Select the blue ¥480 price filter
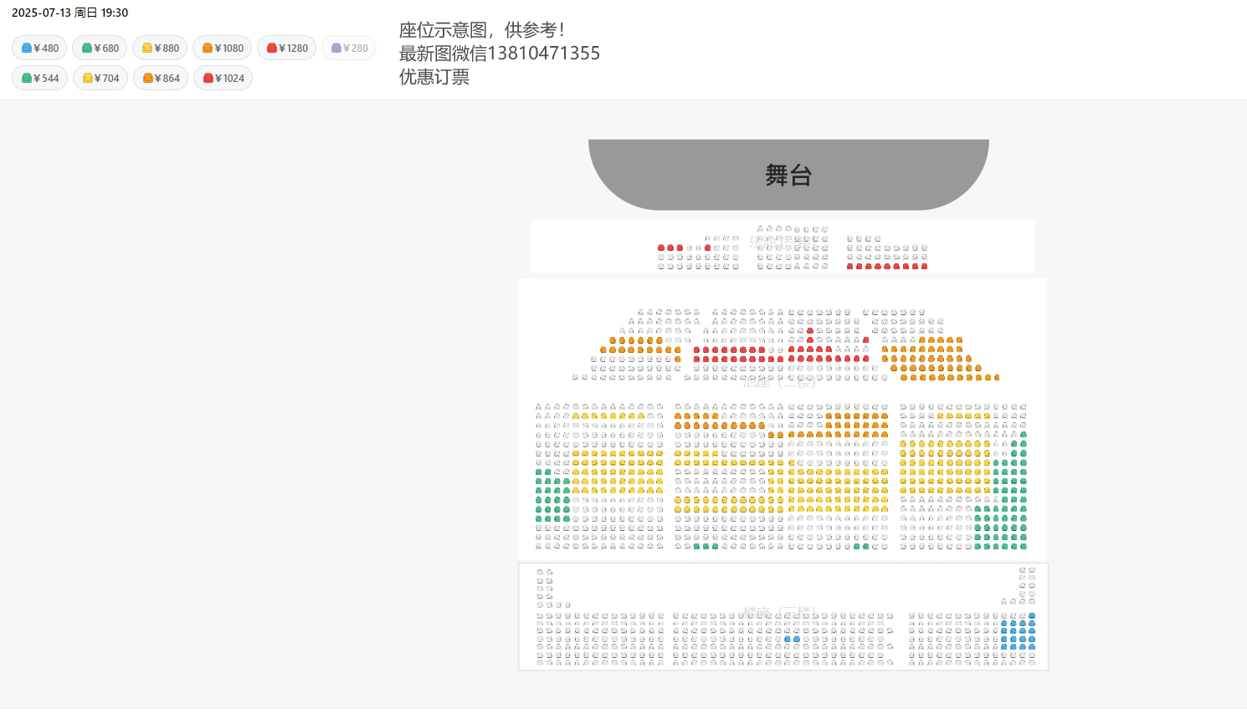 [39, 48]
